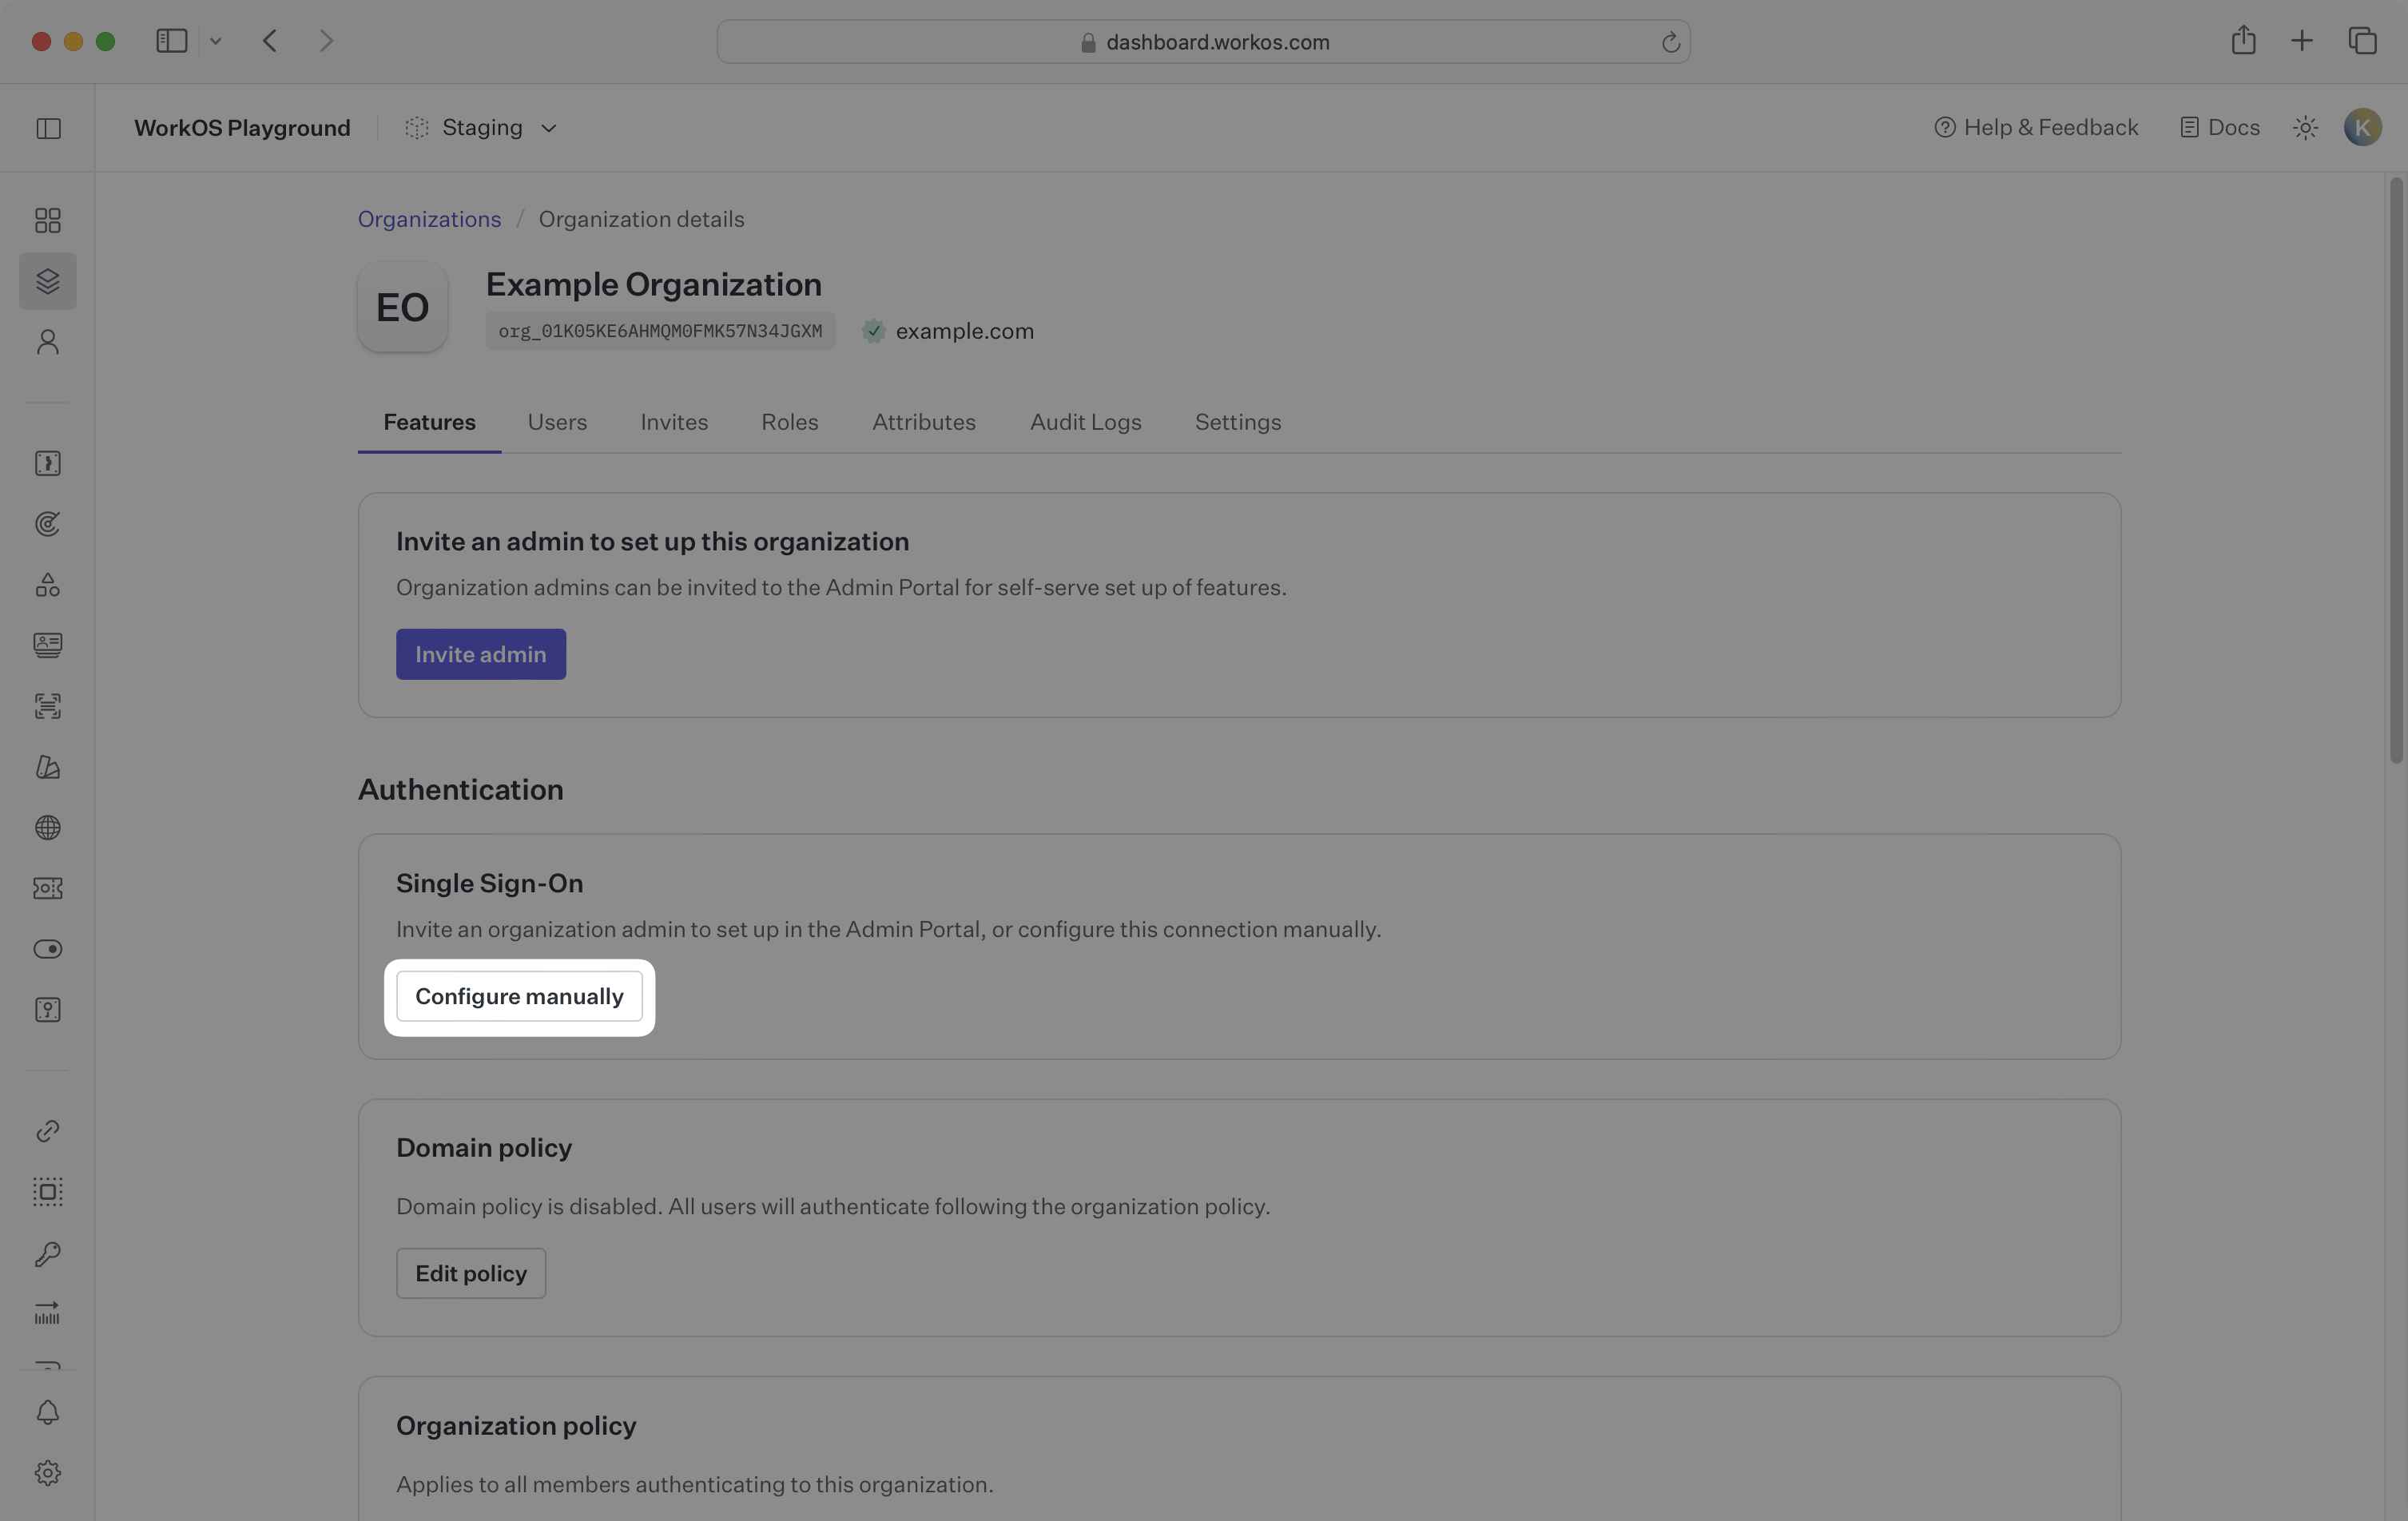Open the Domains globe icon
2408x1521 pixels.
tap(47, 827)
